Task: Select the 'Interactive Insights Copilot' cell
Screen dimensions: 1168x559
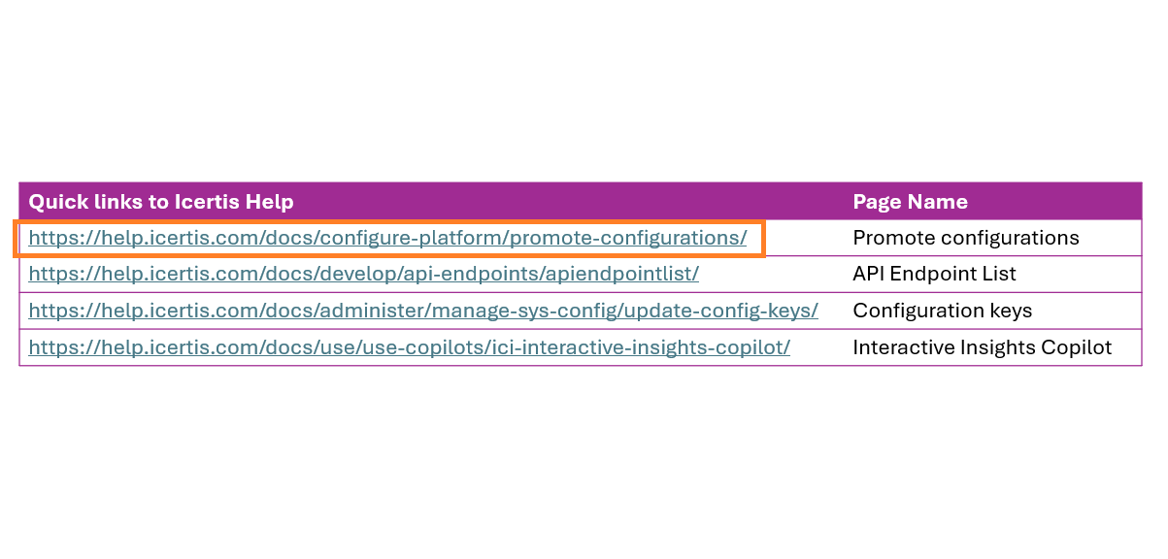Action: click(982, 347)
